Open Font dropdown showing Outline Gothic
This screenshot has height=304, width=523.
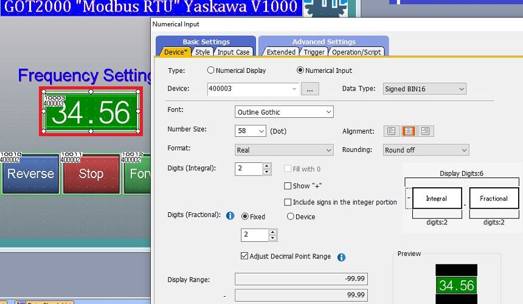click(284, 112)
